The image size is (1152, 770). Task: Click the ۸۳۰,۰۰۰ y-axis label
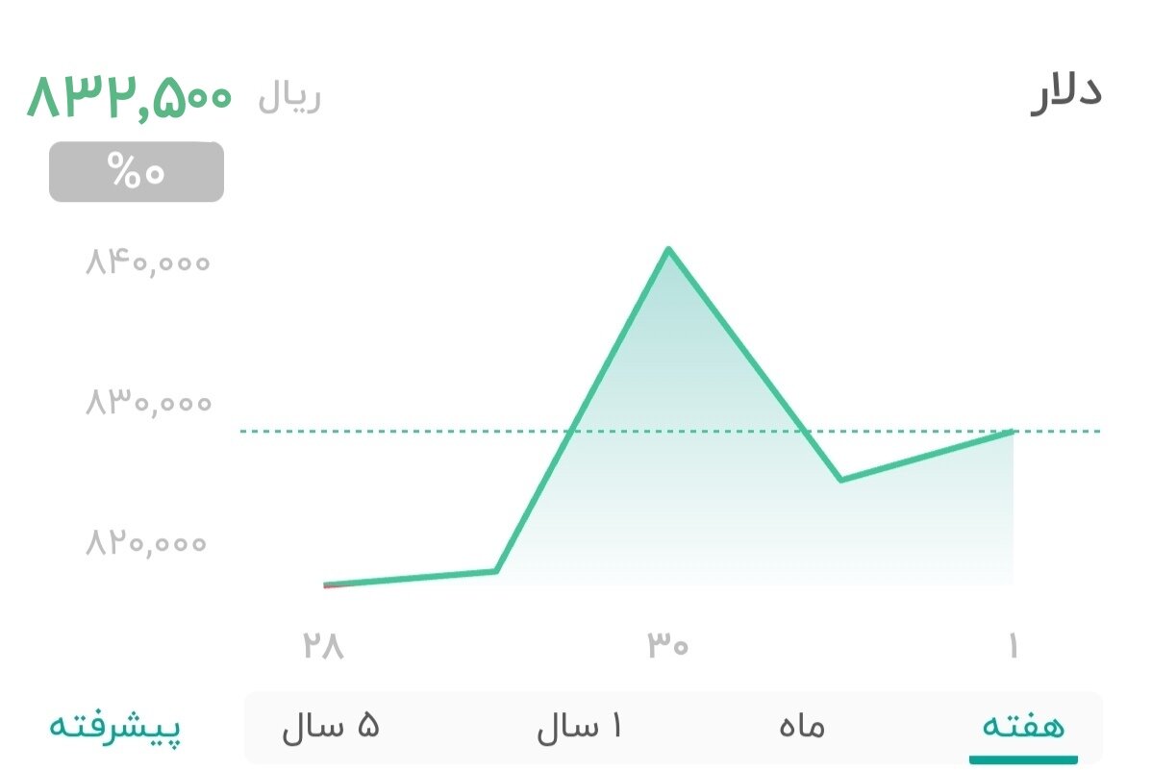coord(147,403)
